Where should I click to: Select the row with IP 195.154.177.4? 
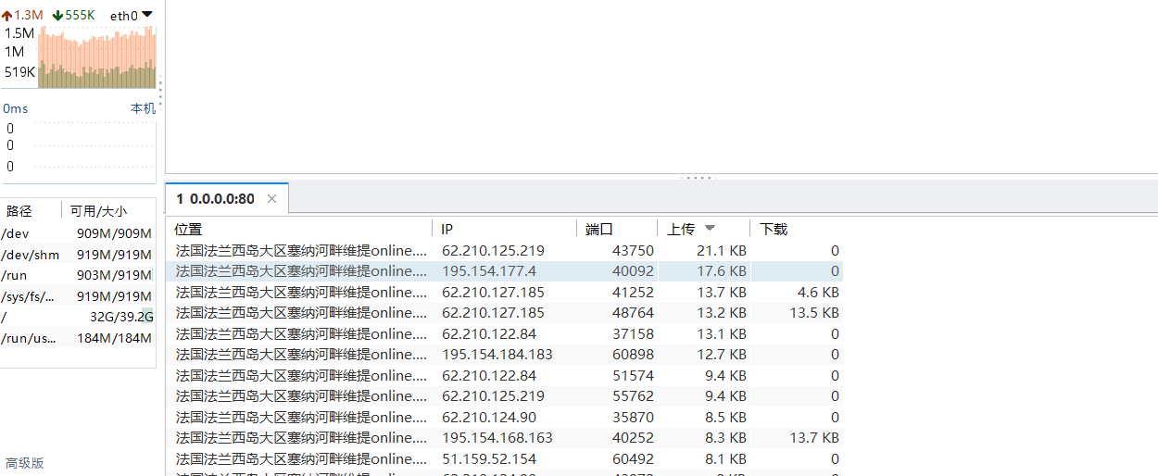505,271
